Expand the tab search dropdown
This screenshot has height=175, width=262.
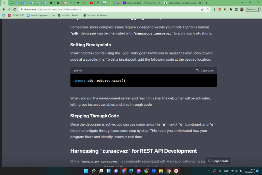[235, 3]
